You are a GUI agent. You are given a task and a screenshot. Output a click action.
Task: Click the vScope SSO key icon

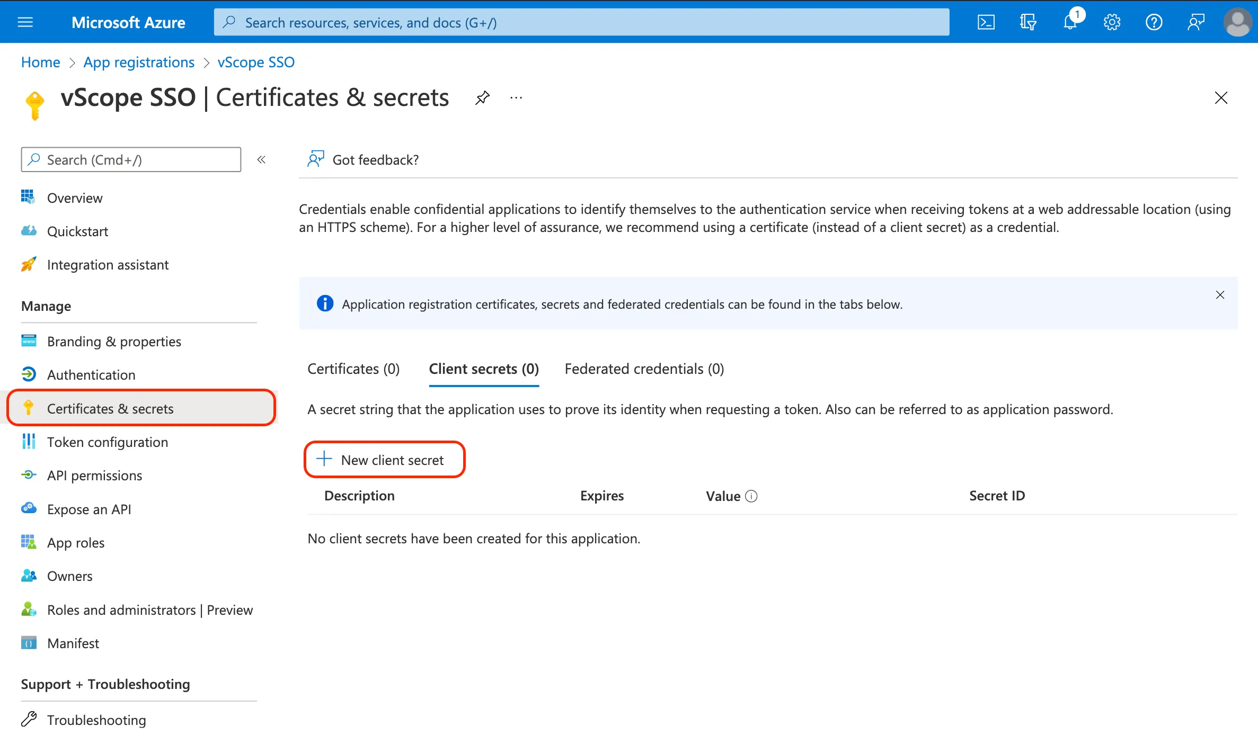click(35, 105)
